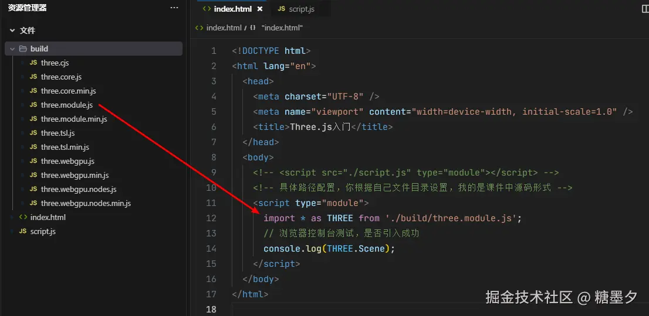This screenshot has width=649, height=316.
Task: Open three.cjs file
Action: coord(55,63)
